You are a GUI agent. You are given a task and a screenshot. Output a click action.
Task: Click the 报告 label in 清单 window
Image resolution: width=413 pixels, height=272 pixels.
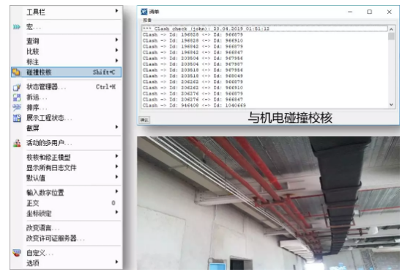(x=147, y=20)
